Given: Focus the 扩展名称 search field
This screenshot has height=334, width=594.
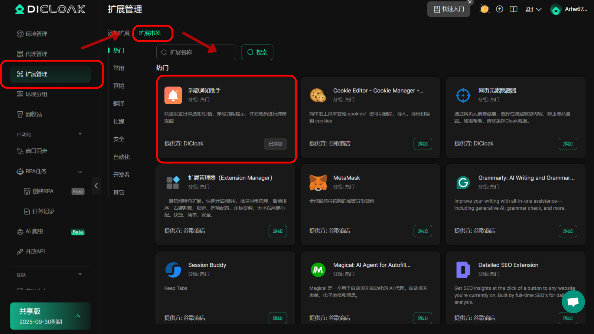Looking at the screenshot, I should (196, 52).
